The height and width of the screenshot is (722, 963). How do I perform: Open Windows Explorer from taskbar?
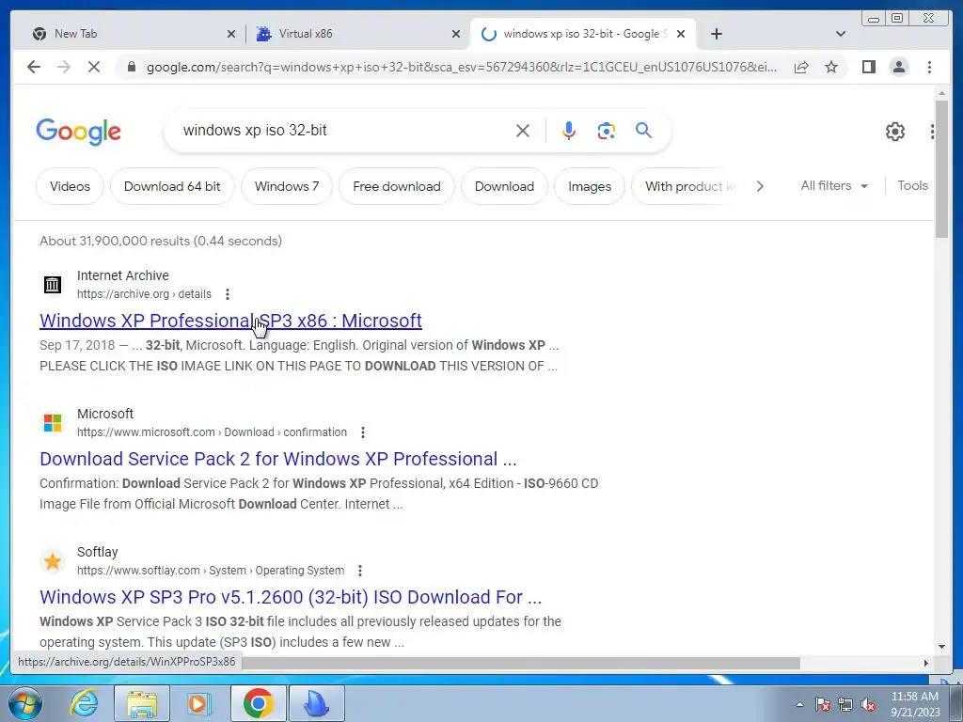point(141,703)
